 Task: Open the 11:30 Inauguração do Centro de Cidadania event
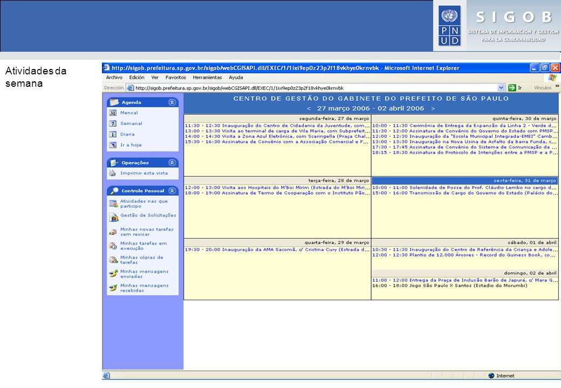pyautogui.click(x=277, y=126)
